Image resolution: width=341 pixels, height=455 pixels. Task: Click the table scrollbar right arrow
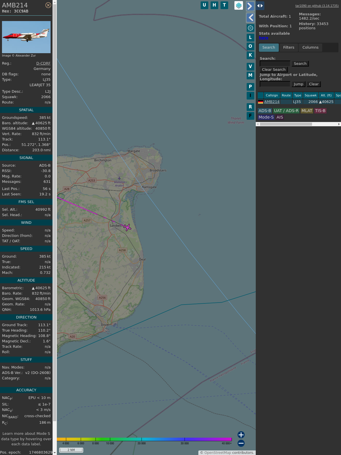pos(339,124)
